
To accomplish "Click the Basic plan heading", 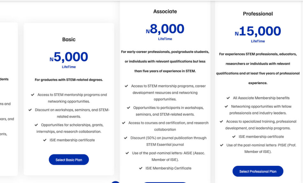I will pyautogui.click(x=69, y=40).
